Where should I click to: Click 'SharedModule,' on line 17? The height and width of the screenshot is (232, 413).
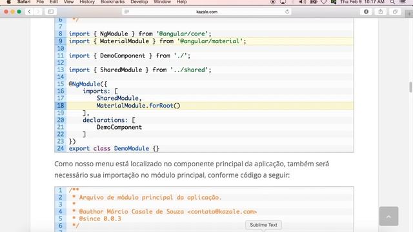click(x=119, y=98)
